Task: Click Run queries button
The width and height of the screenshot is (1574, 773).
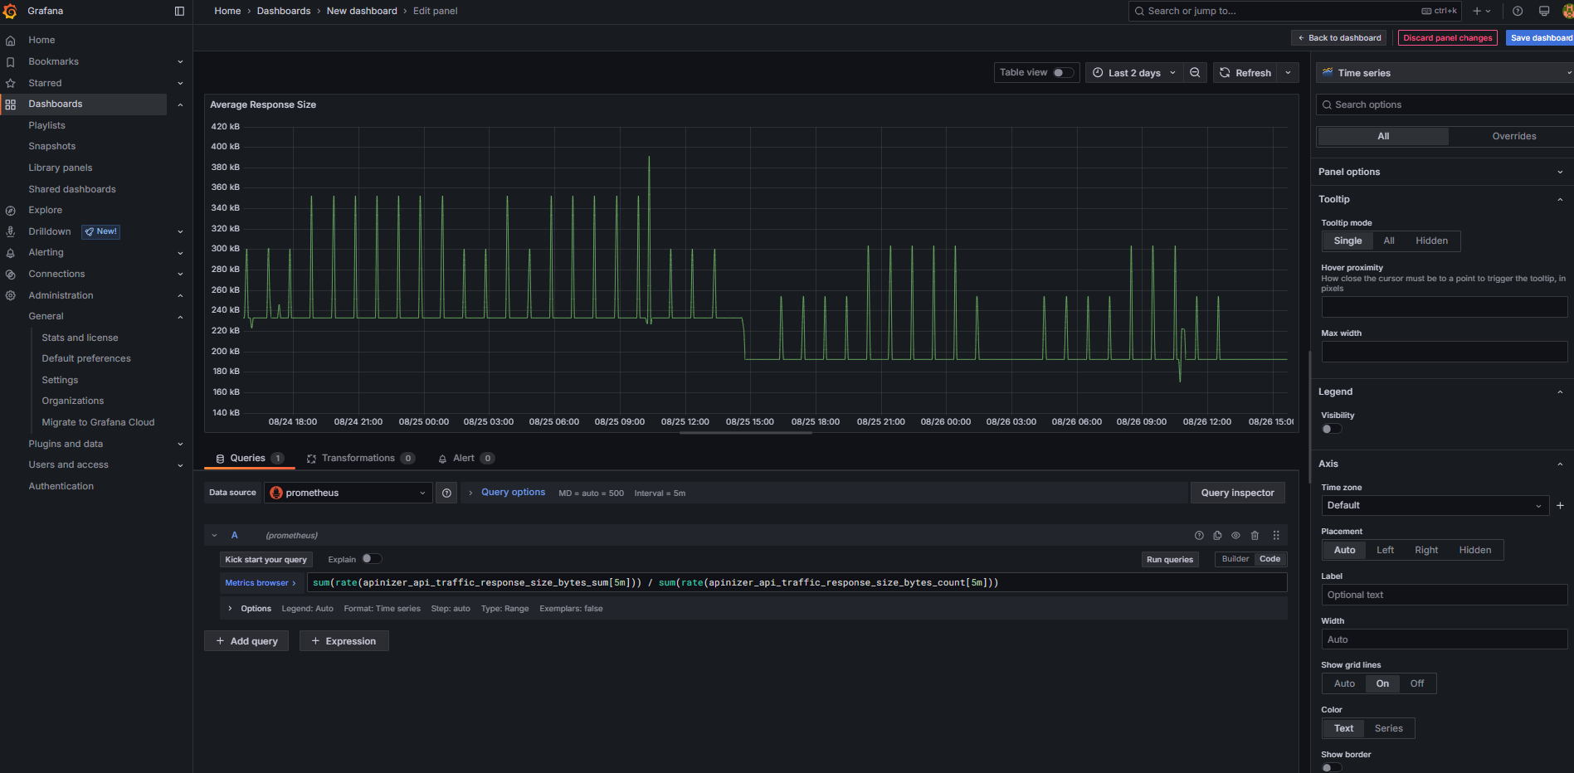Action: [x=1170, y=560]
